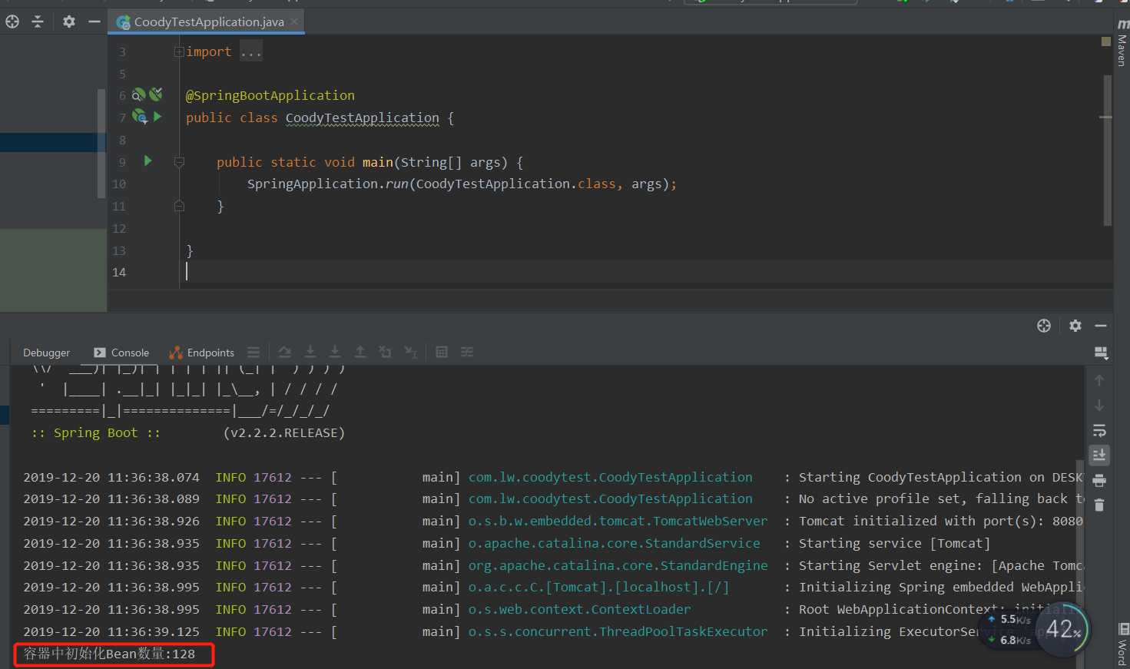The height and width of the screenshot is (669, 1130).
Task: Run main method via the line 9 green arrow
Action: 148,161
